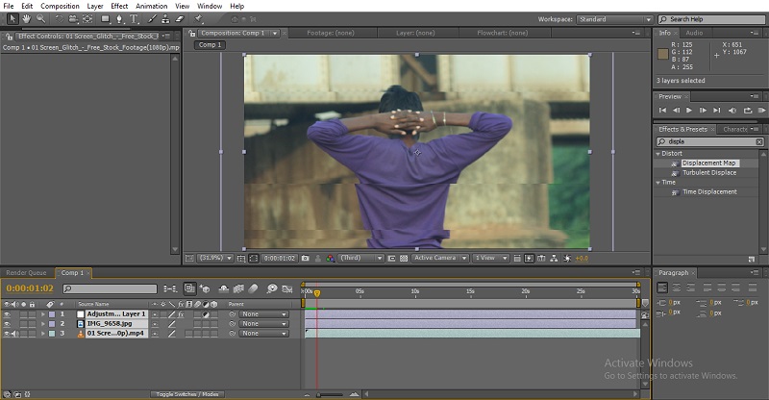Open the timeline Graph Editor
This screenshot has width=769, height=400.
pos(287,288)
